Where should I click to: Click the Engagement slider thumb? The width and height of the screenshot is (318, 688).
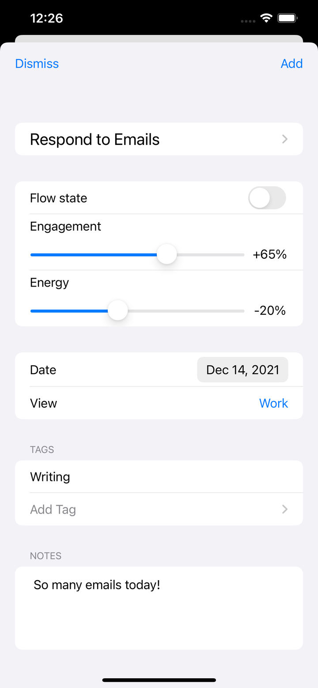[167, 254]
